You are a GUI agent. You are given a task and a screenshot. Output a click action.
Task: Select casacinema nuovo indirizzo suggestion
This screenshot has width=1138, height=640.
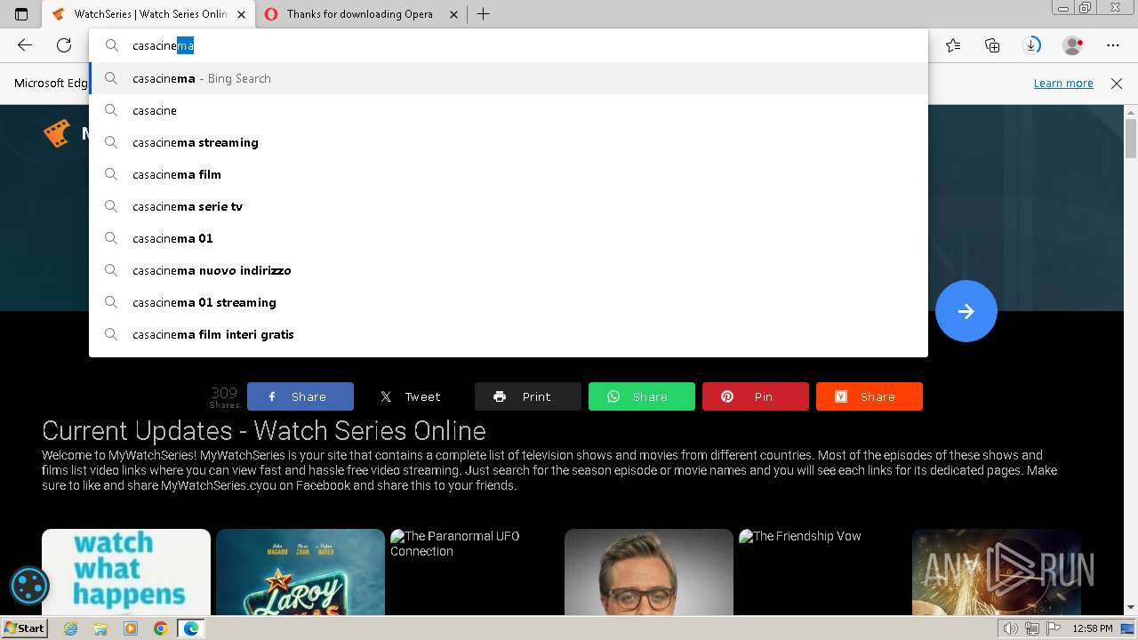click(x=509, y=270)
